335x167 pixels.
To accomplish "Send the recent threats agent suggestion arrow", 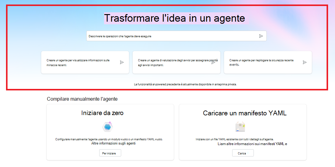I will click(x=122, y=62).
